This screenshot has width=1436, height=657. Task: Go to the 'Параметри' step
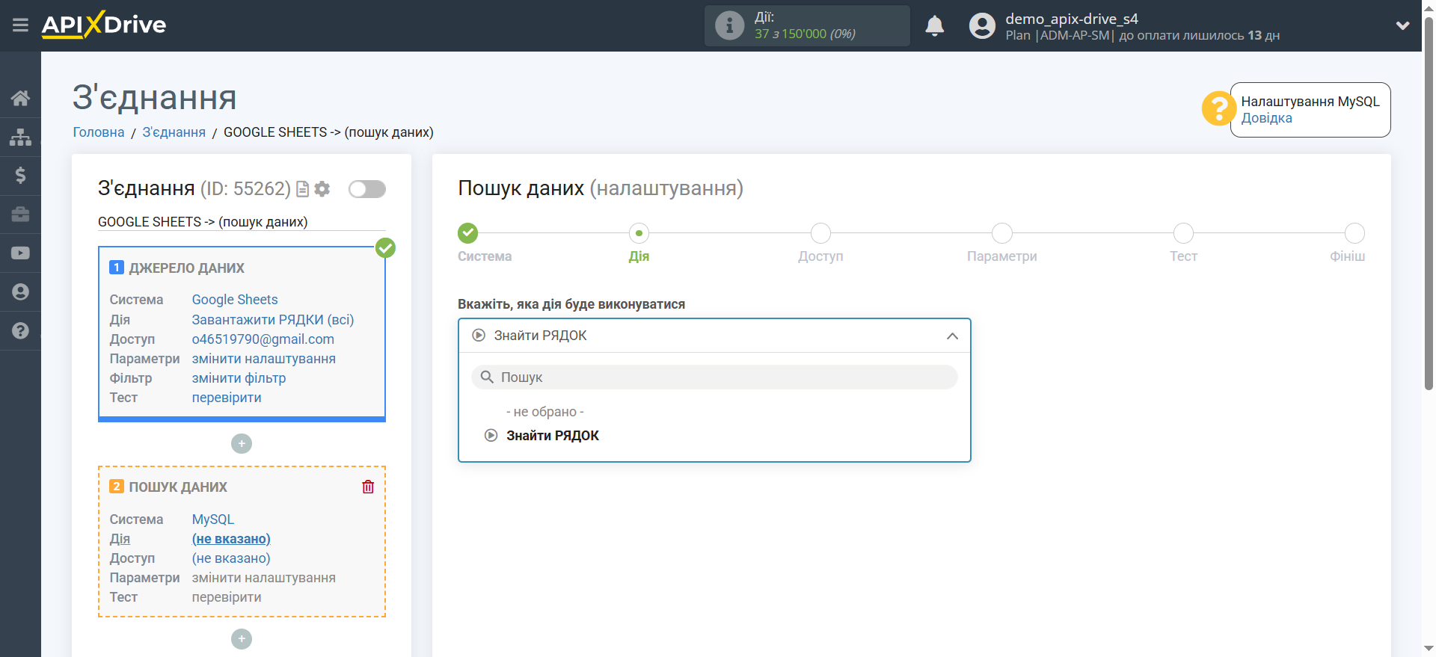(x=1002, y=233)
